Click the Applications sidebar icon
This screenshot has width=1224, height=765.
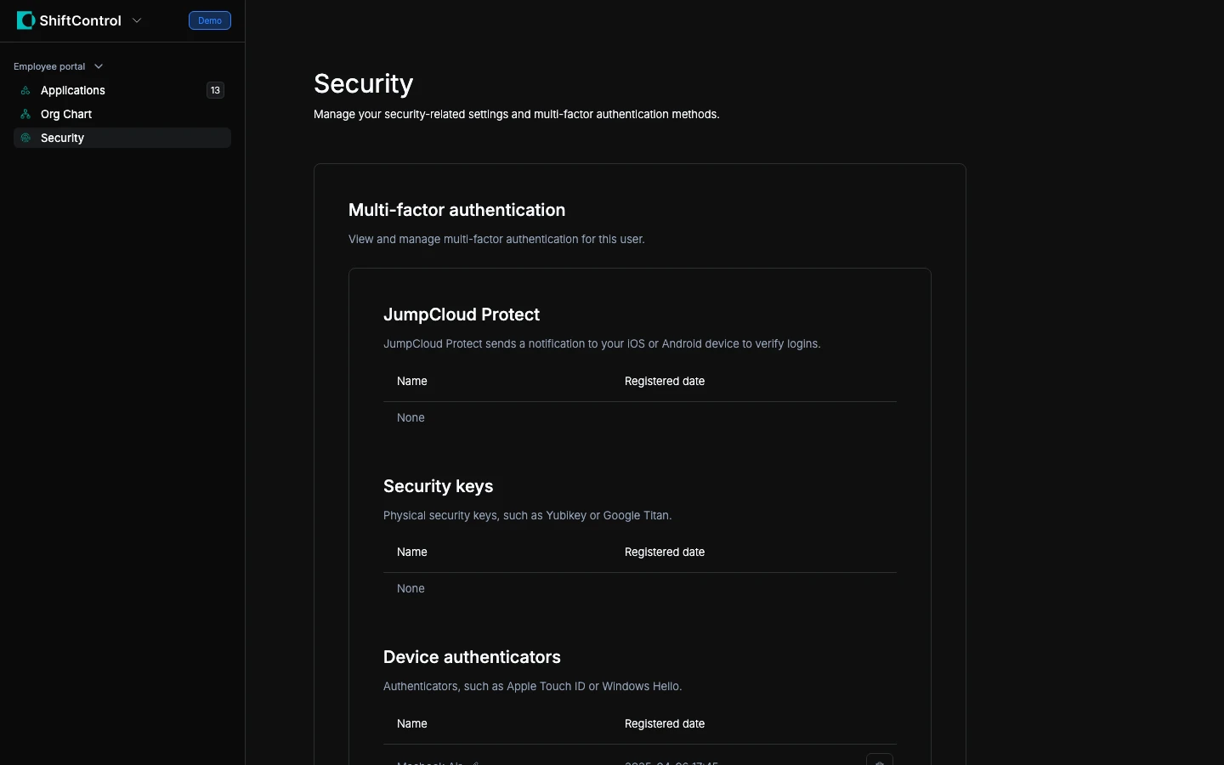click(x=25, y=90)
